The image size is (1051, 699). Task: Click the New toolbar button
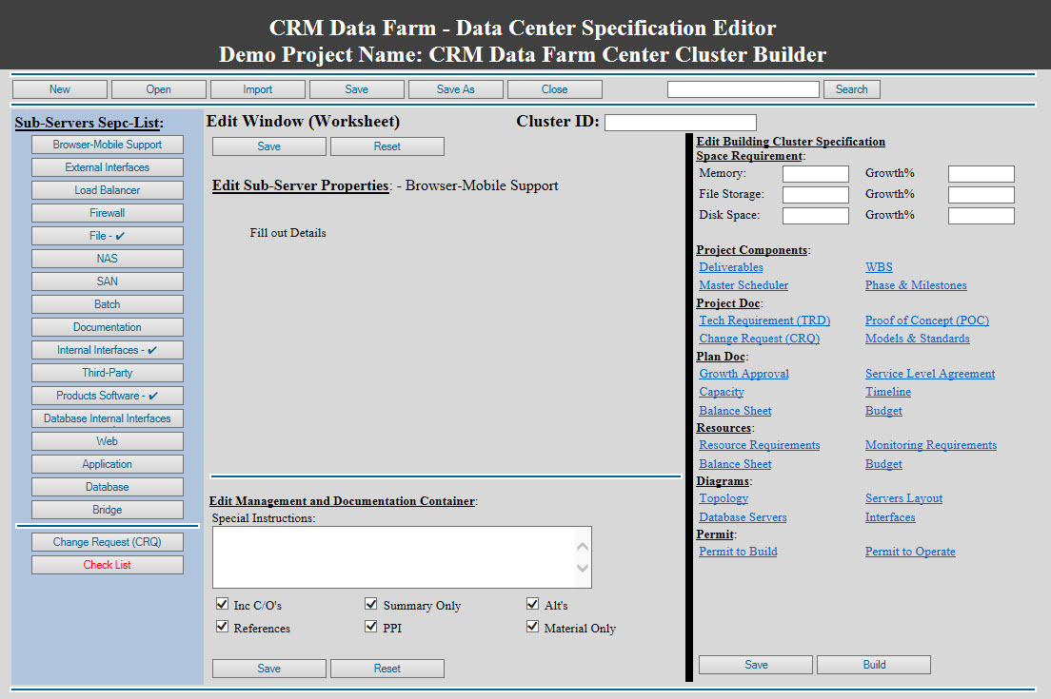tap(59, 88)
